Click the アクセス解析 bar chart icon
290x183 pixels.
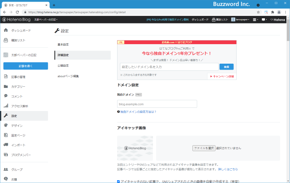[6, 106]
